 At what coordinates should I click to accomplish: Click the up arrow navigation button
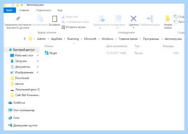point(25,39)
